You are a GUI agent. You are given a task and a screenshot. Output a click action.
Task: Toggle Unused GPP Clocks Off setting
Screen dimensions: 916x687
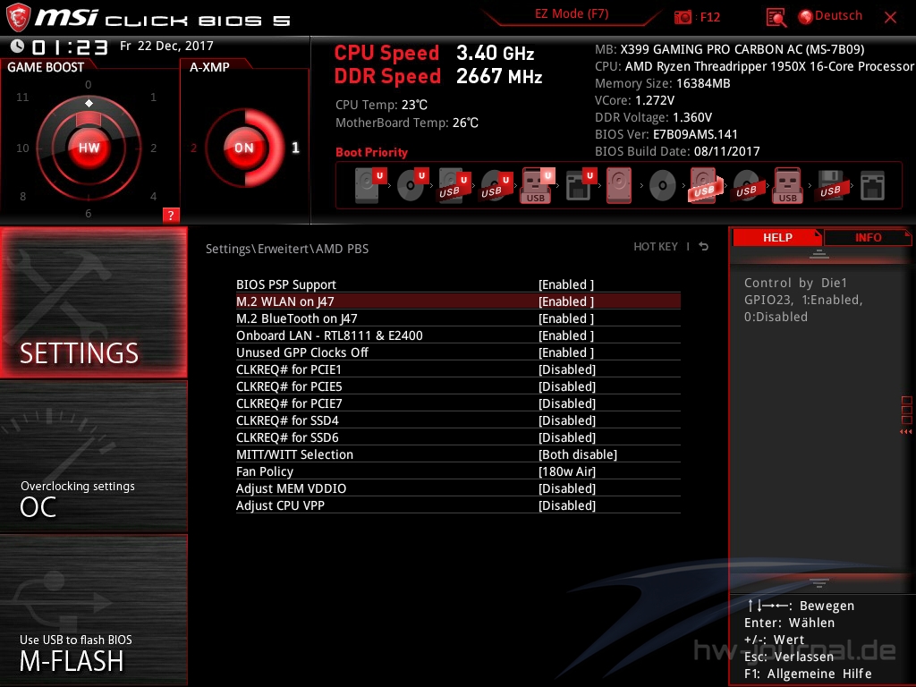point(458,352)
